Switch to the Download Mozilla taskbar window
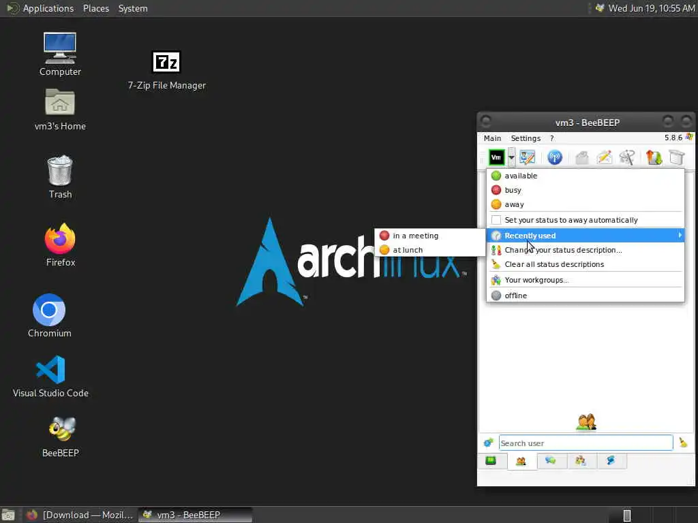 80,515
